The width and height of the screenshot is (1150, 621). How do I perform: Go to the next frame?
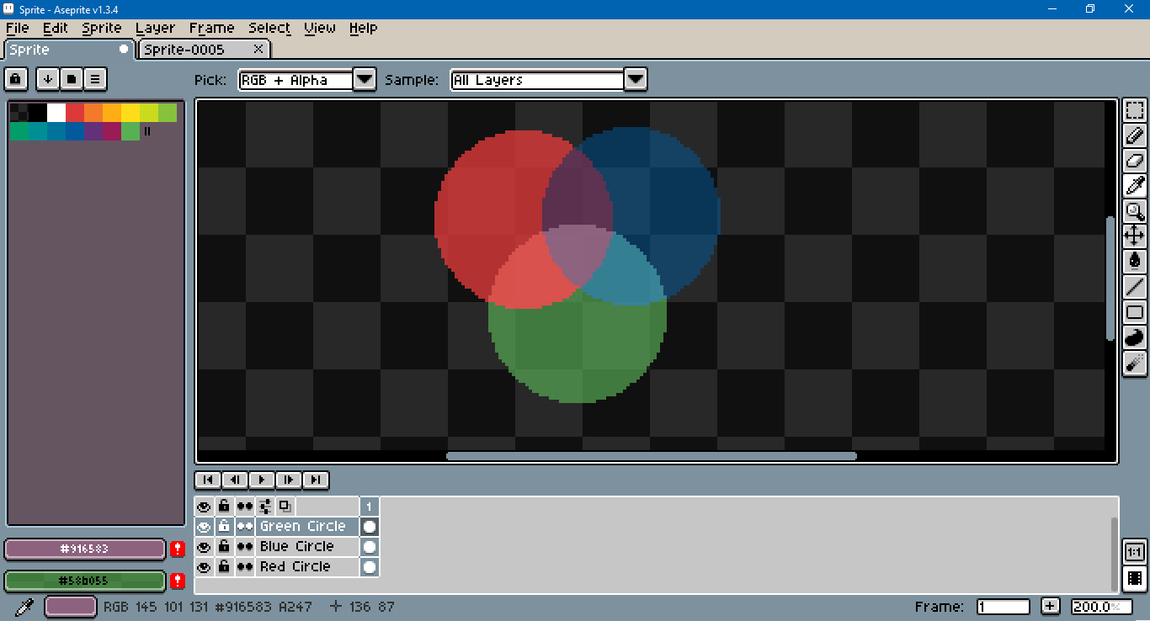coord(289,480)
